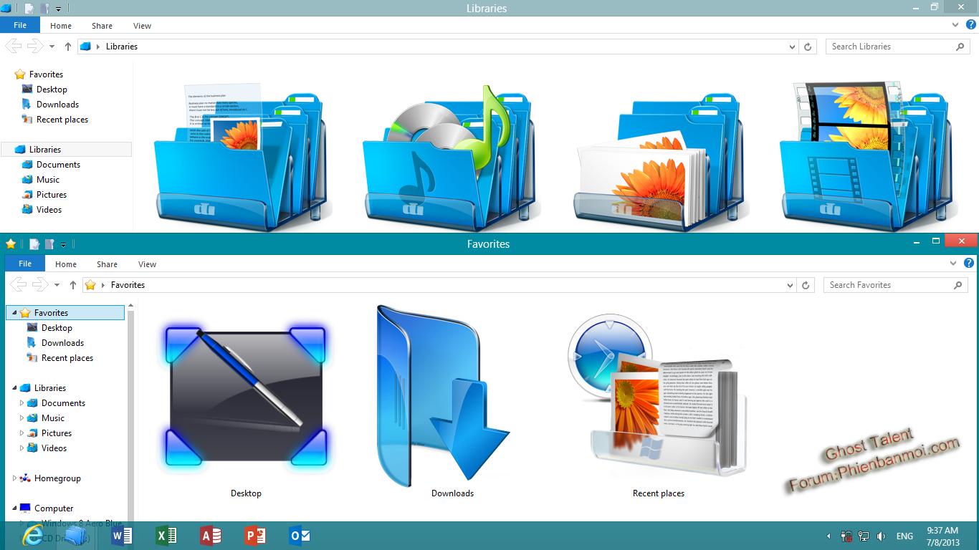Viewport: 979px width, 550px height.
Task: Open the Desktop icon in Favorites window
Action: pos(246,397)
